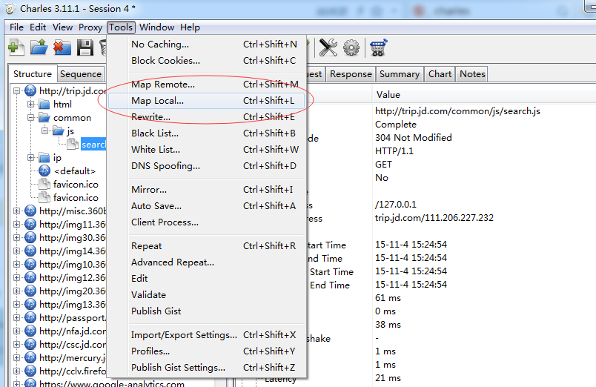The width and height of the screenshot is (596, 387).
Task: Collapse the http://trip.jd.com host node
Action: coord(17,91)
